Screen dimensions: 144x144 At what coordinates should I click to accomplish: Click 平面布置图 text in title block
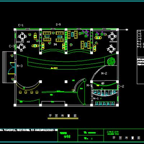pyautogui.click(x=126, y=138)
